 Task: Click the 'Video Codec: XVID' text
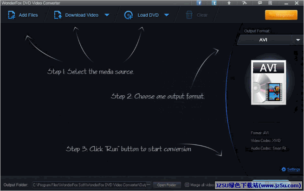coord(265,141)
